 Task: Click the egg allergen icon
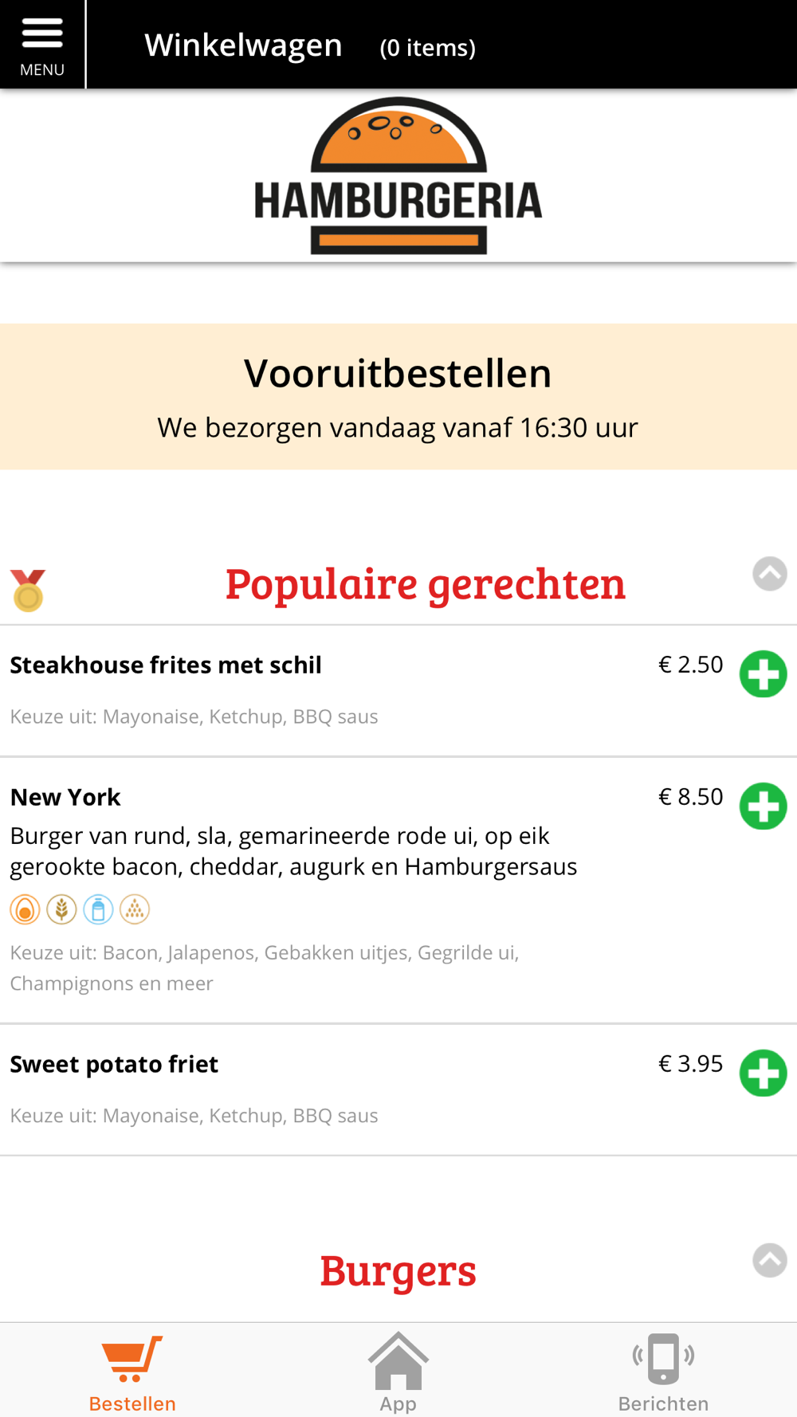26,909
